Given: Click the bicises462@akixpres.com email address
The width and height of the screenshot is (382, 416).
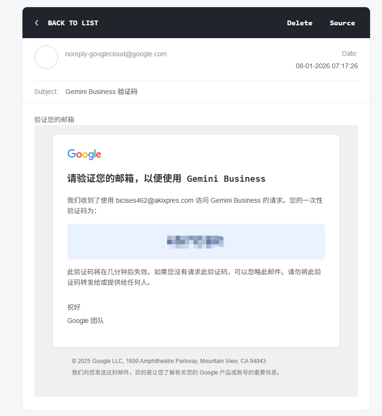Looking at the screenshot, I should [154, 200].
